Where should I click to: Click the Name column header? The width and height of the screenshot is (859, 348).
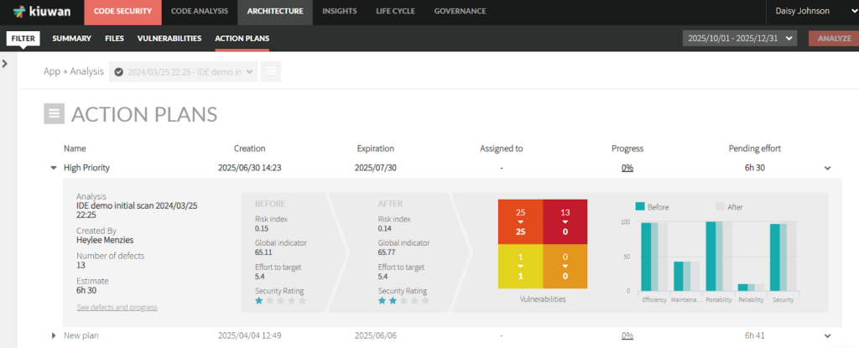75,148
